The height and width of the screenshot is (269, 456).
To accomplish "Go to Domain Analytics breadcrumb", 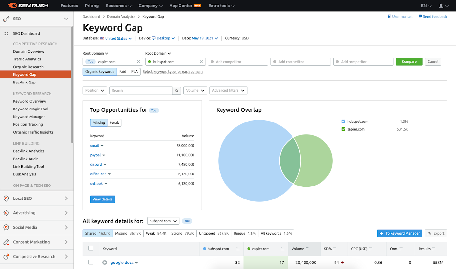I will coord(121,17).
